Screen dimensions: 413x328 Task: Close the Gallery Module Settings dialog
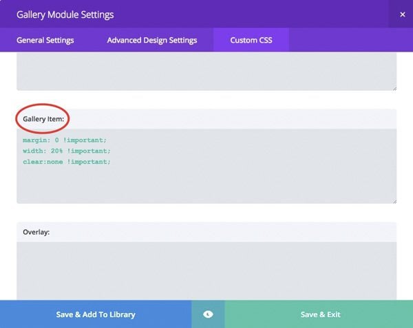coord(402,14)
